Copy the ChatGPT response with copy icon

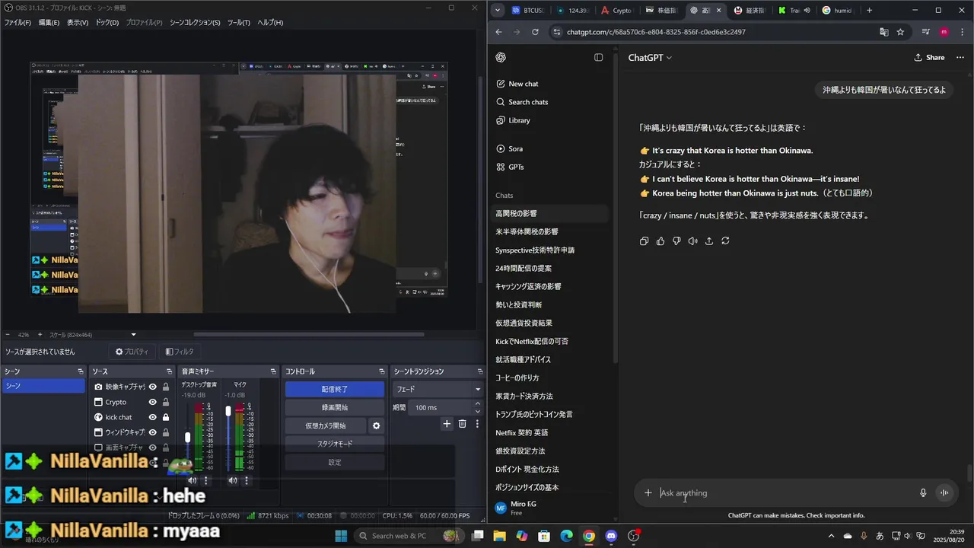(645, 241)
